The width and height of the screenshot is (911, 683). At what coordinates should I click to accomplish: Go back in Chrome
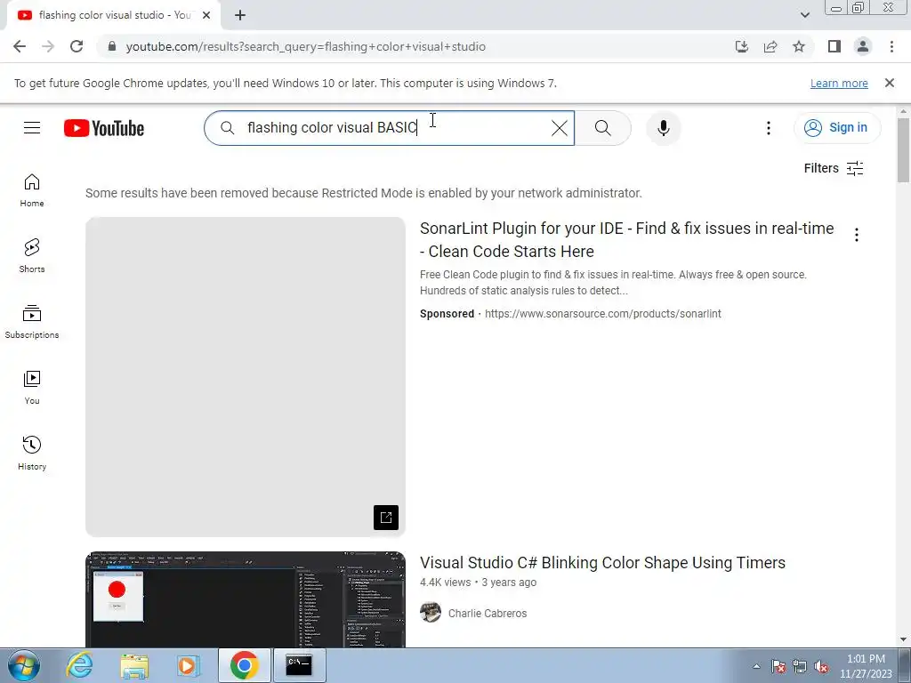click(x=20, y=46)
